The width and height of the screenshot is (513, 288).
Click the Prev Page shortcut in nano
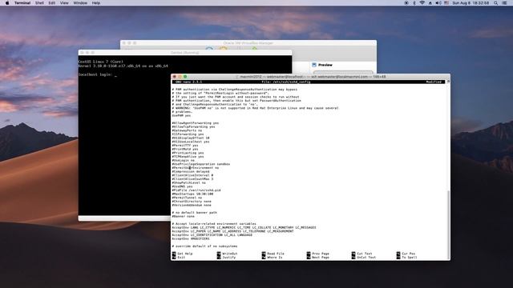318,254
